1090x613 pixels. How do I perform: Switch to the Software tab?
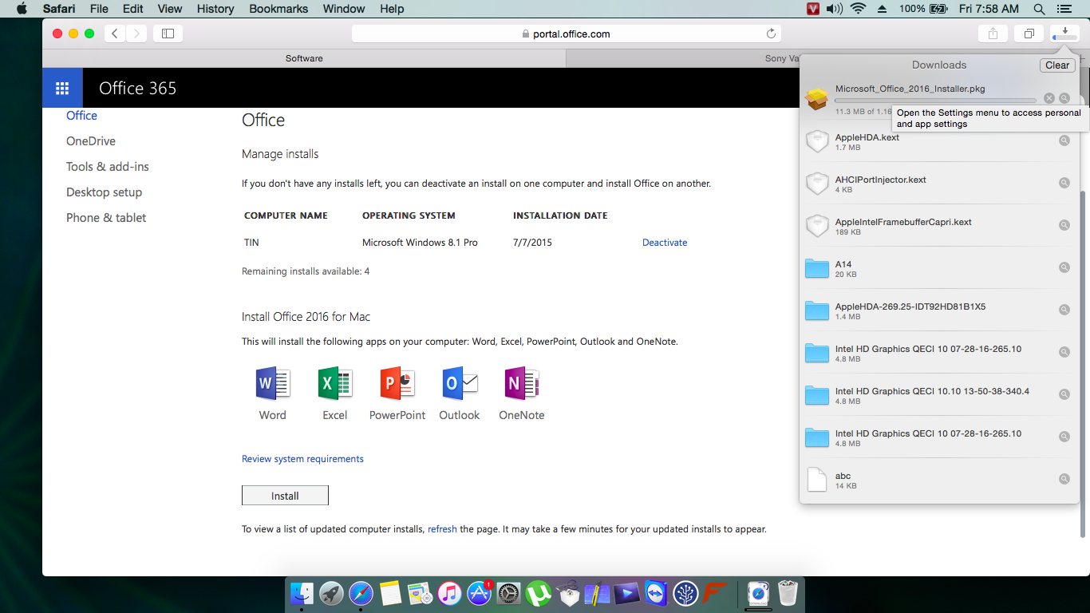(x=304, y=58)
